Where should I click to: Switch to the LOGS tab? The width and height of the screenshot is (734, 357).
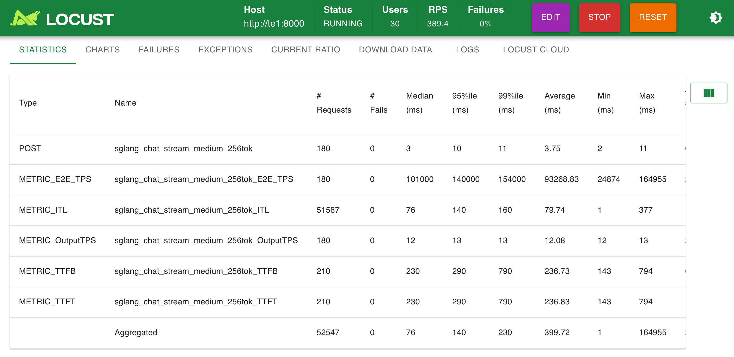(x=467, y=50)
